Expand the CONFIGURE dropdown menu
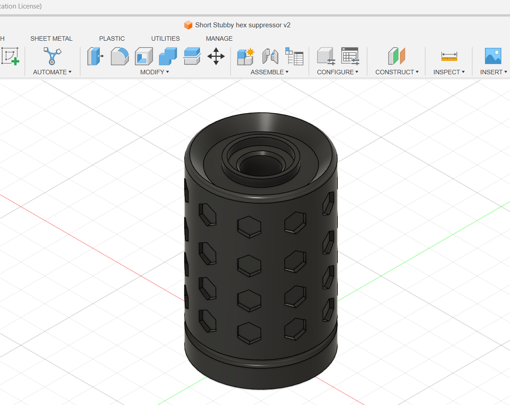 tap(338, 72)
